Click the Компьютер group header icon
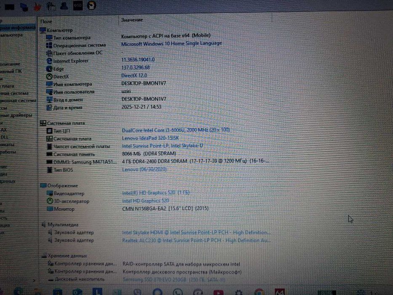This screenshot has height=295, width=393. click(x=43, y=30)
